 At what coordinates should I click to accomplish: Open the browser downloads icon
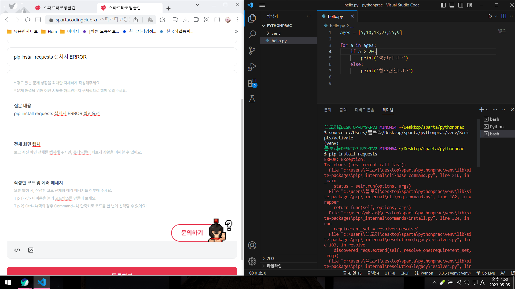(x=186, y=20)
